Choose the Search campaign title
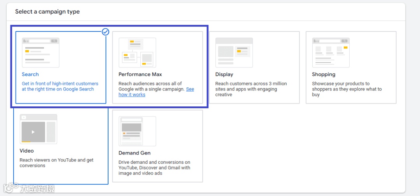The image size is (420, 196). (30, 75)
